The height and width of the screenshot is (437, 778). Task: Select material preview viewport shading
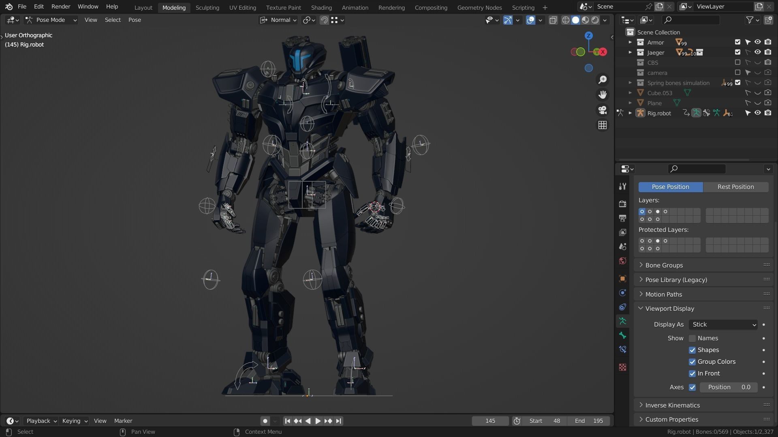586,20
